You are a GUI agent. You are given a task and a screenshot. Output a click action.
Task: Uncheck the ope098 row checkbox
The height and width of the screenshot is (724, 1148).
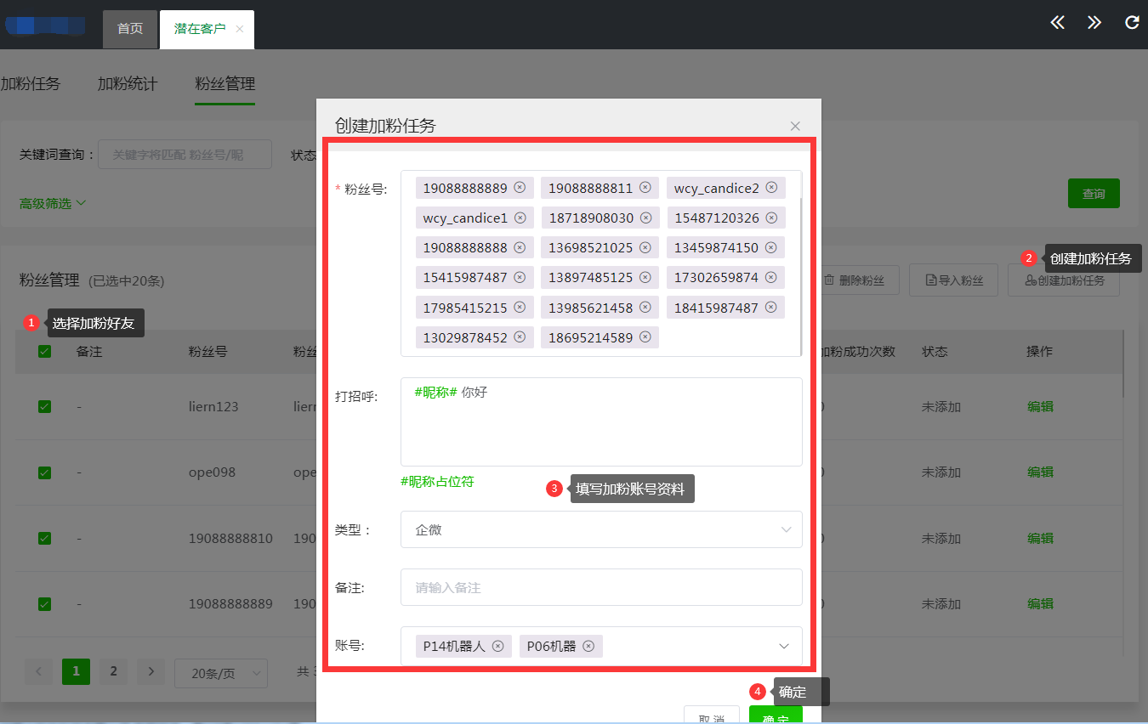(44, 472)
